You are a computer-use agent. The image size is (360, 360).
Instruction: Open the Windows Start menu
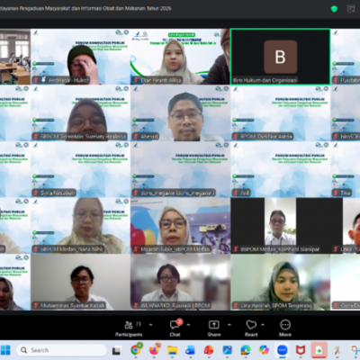click(5, 350)
